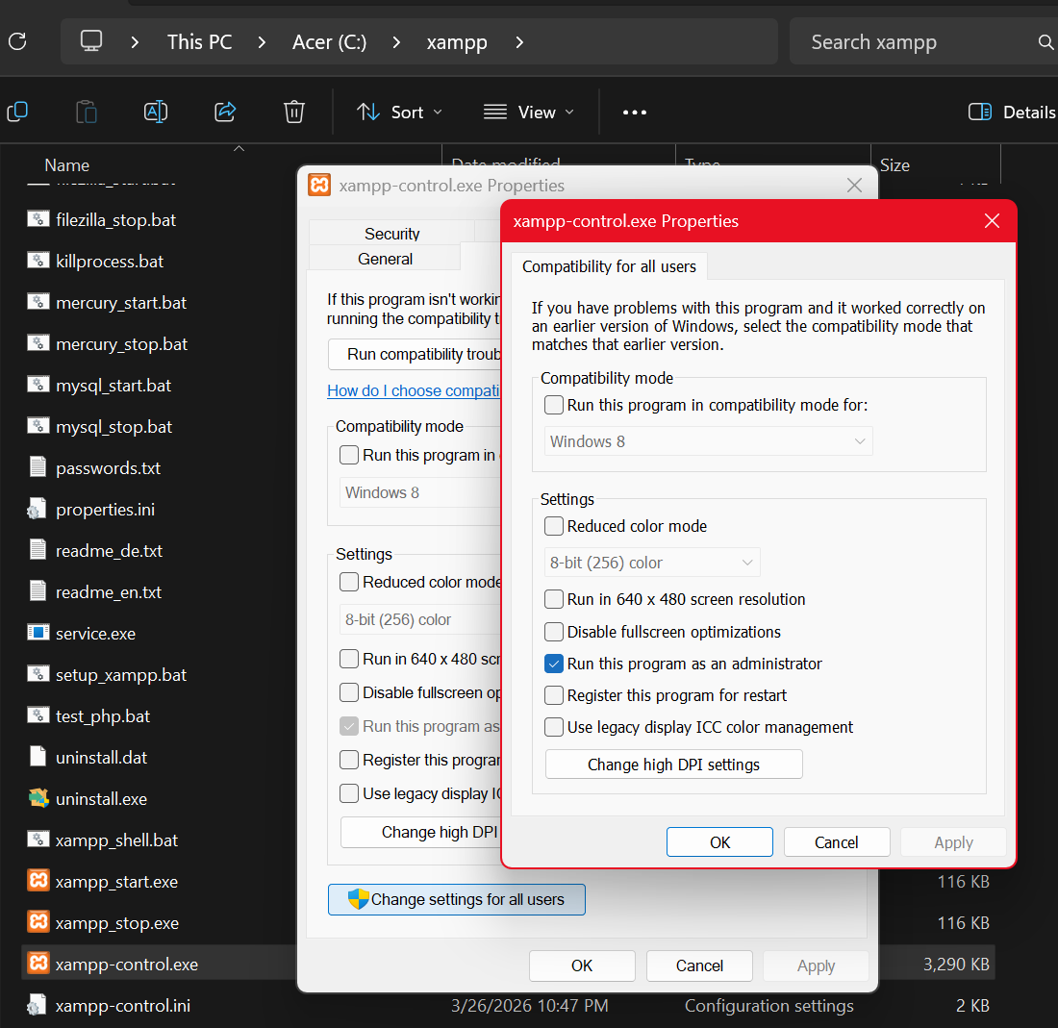1058x1028 pixels.
Task: Click the killprocess.bat batch file icon
Action: tap(38, 260)
